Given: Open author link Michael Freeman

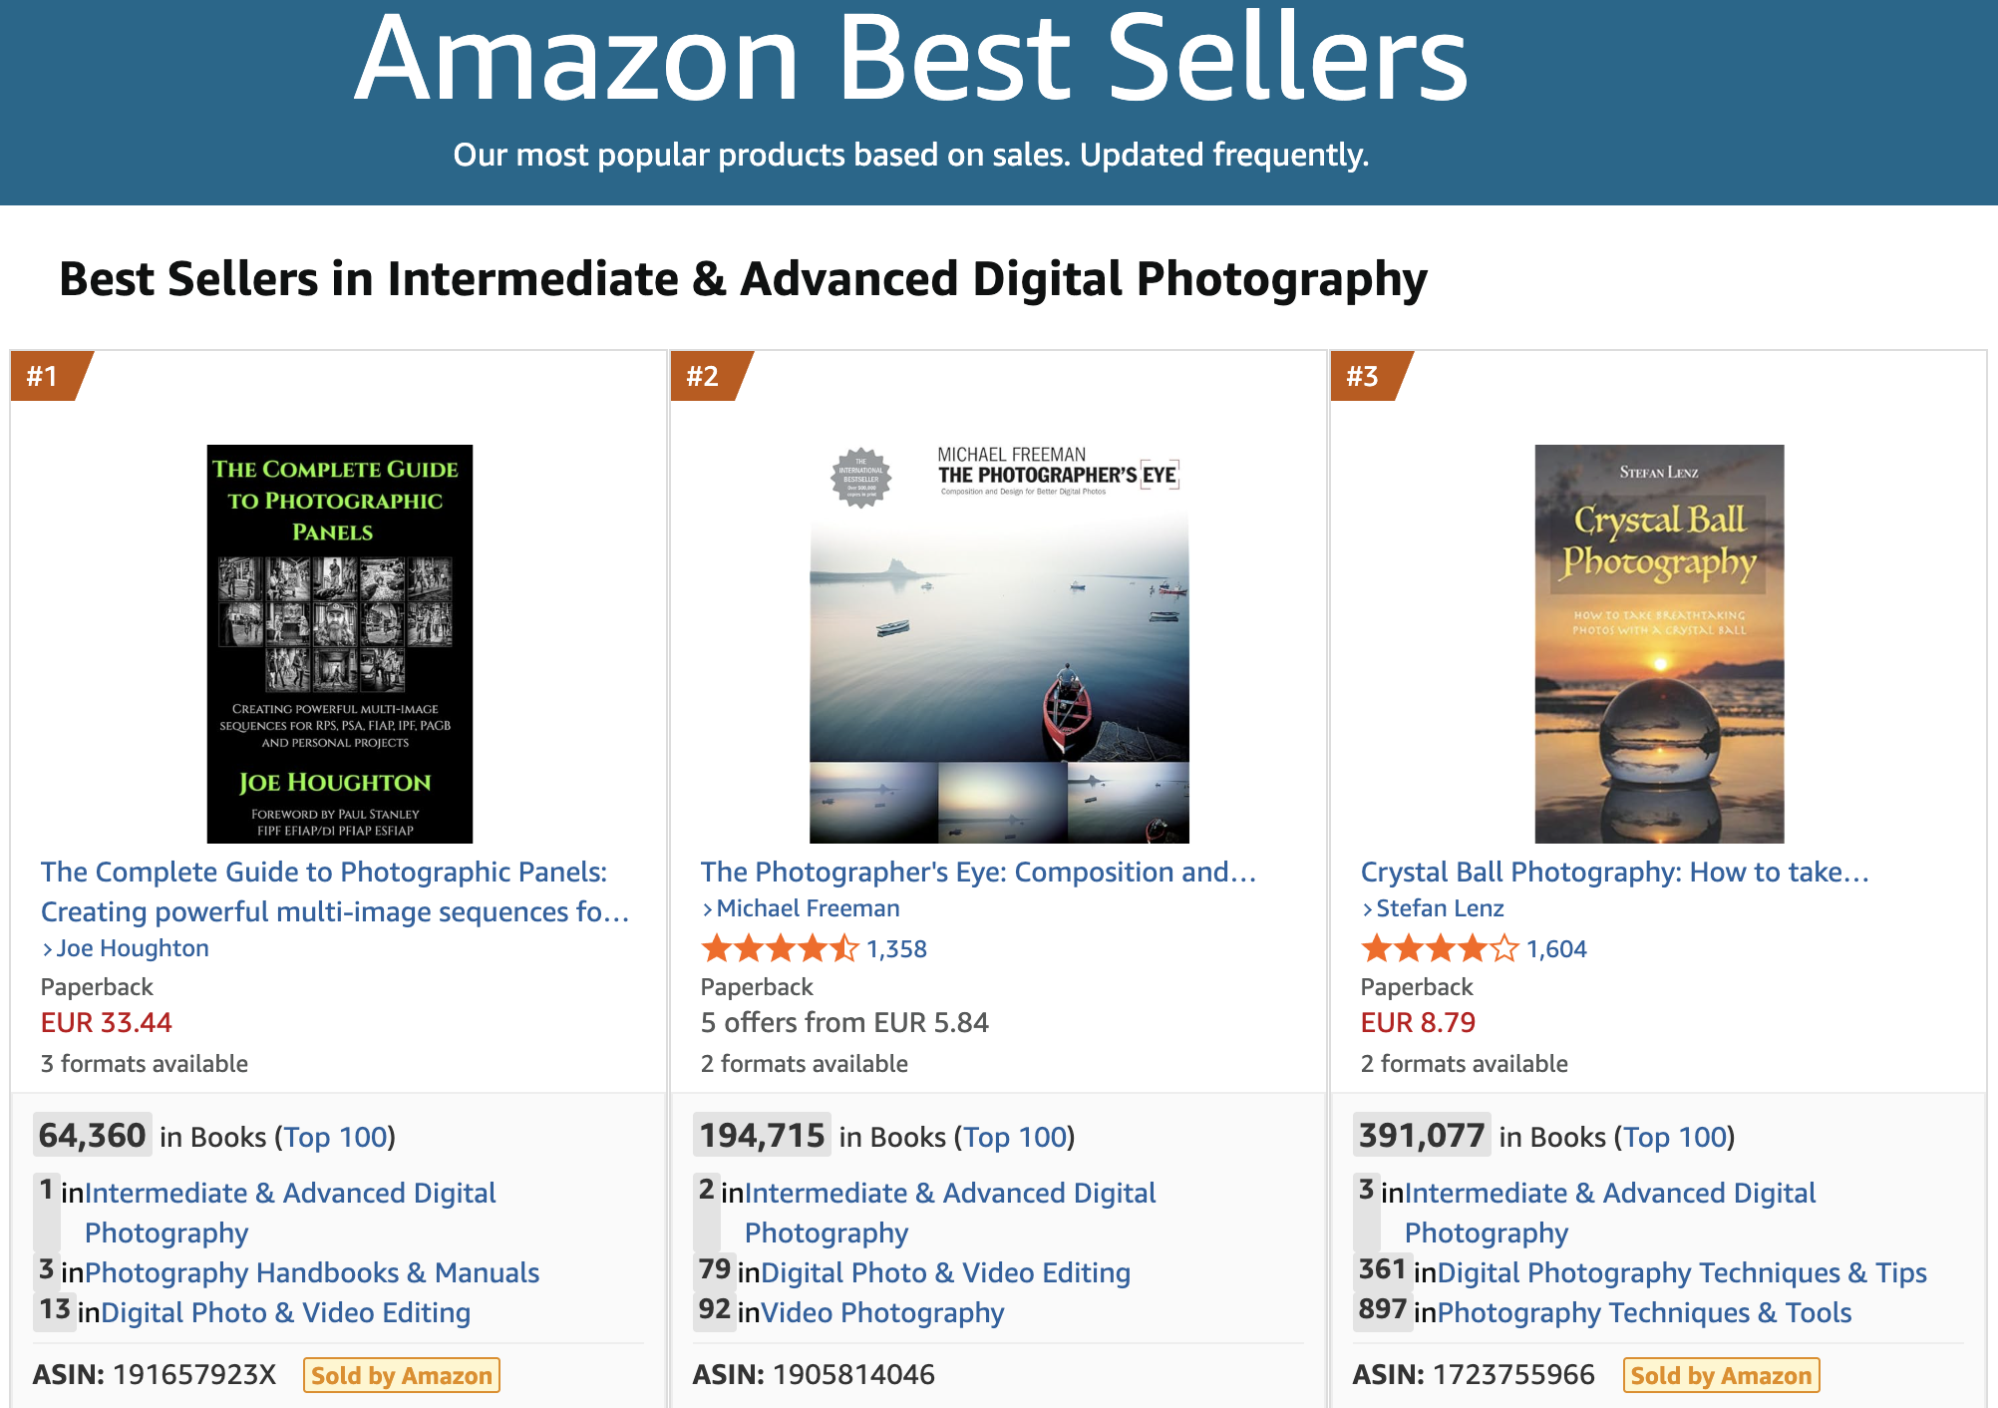Looking at the screenshot, I should tap(808, 908).
